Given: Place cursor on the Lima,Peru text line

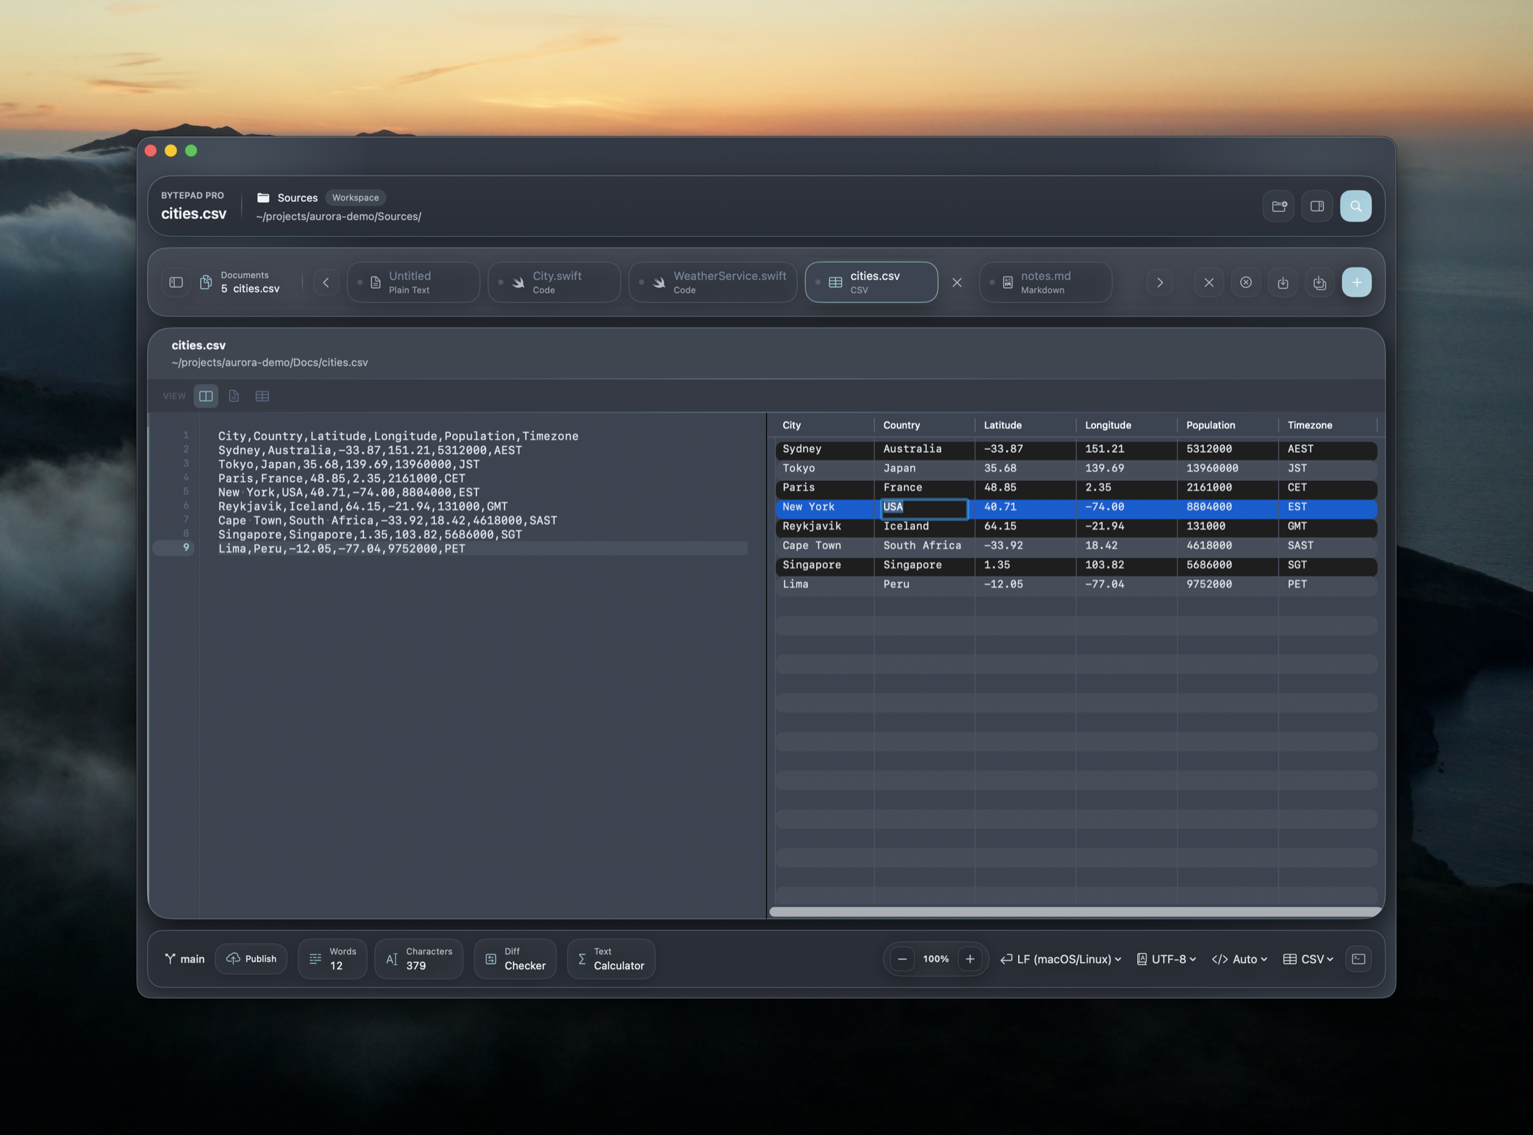Looking at the screenshot, I should coord(341,549).
